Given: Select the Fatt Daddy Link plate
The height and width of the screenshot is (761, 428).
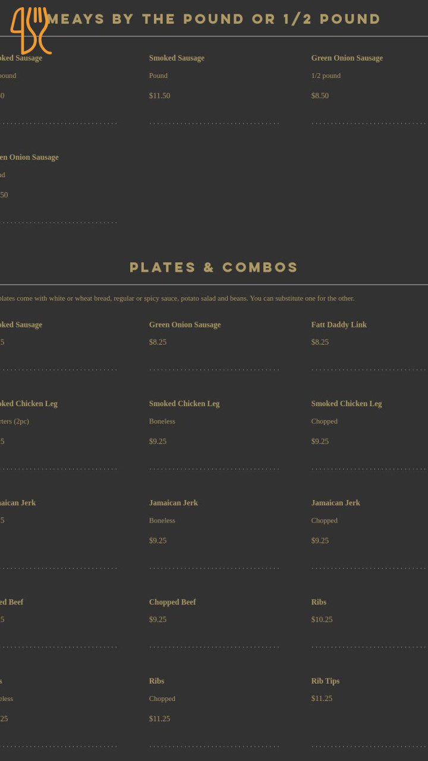Looking at the screenshot, I should tap(339, 325).
